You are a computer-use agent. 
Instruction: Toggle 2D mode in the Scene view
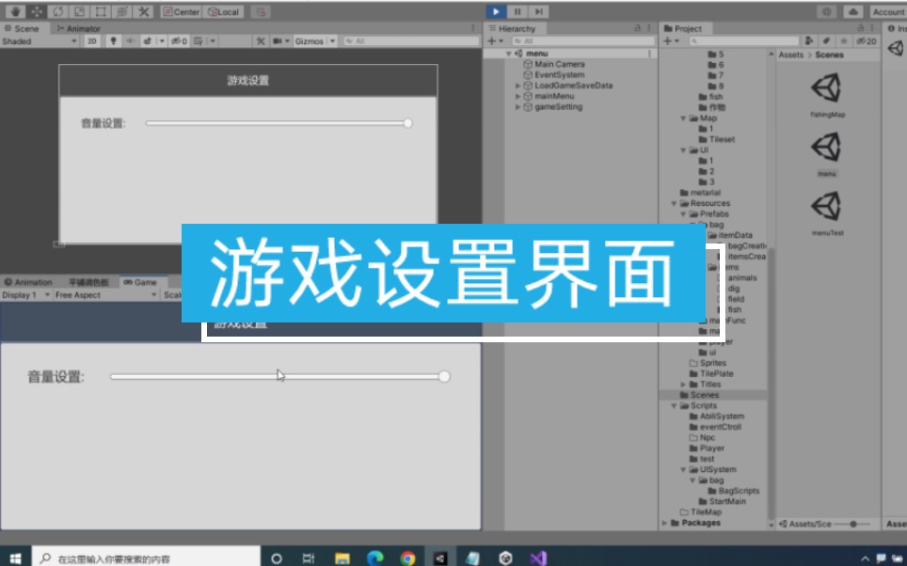coord(94,41)
